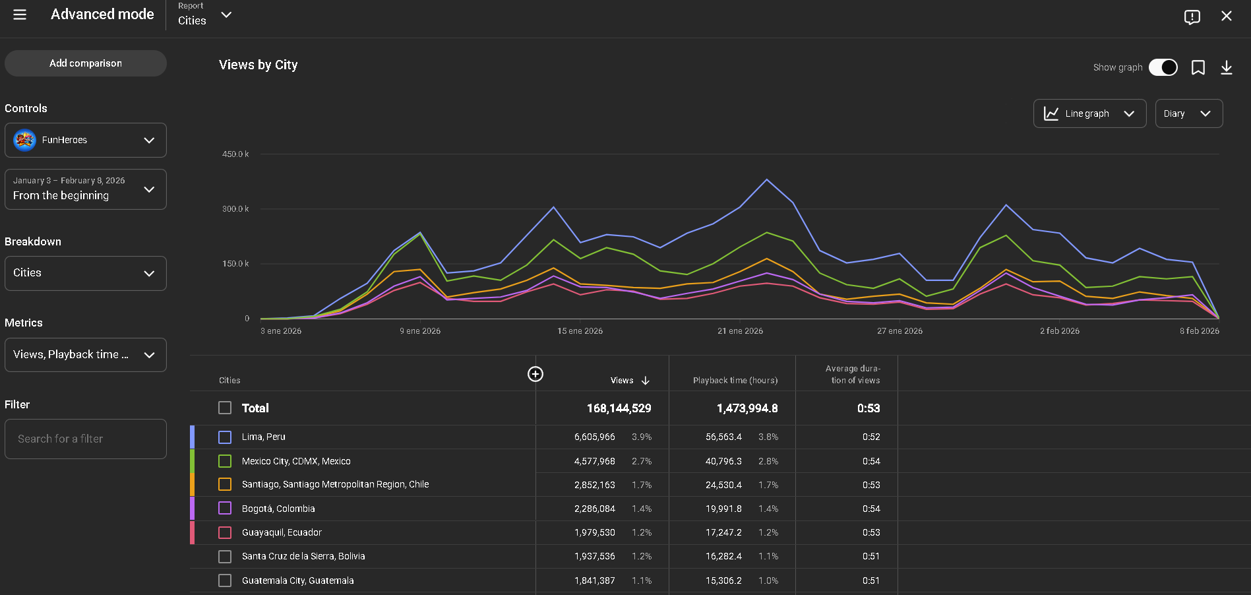Toggle the Show graph switch off
Screen dimensions: 1251x595
point(1163,67)
